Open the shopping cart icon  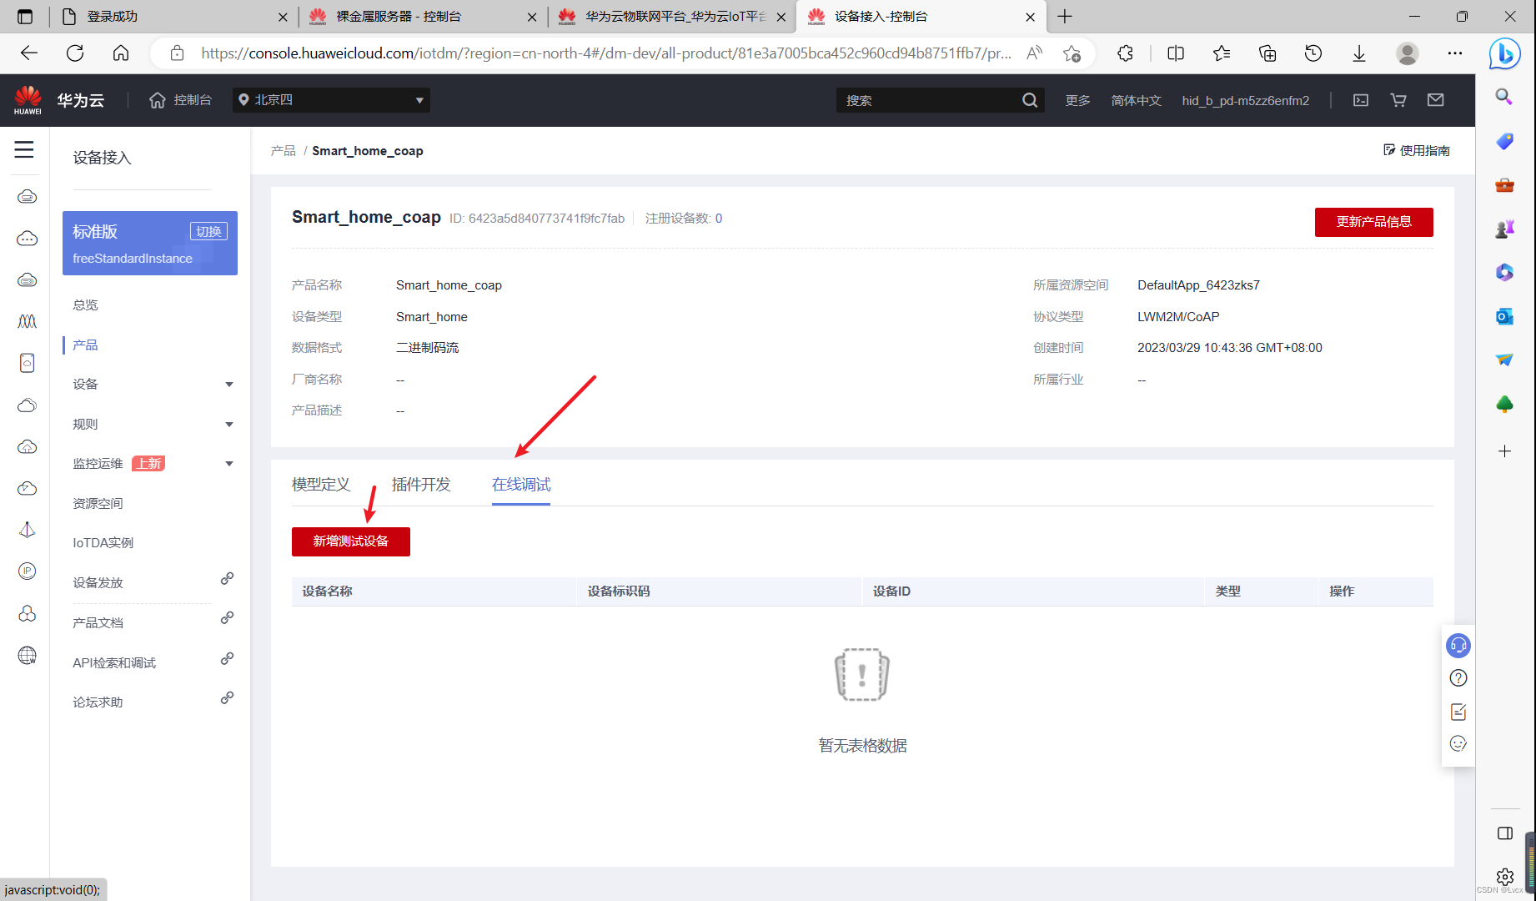(x=1398, y=100)
